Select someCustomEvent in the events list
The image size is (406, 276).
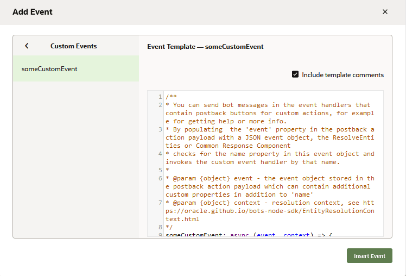(x=49, y=69)
